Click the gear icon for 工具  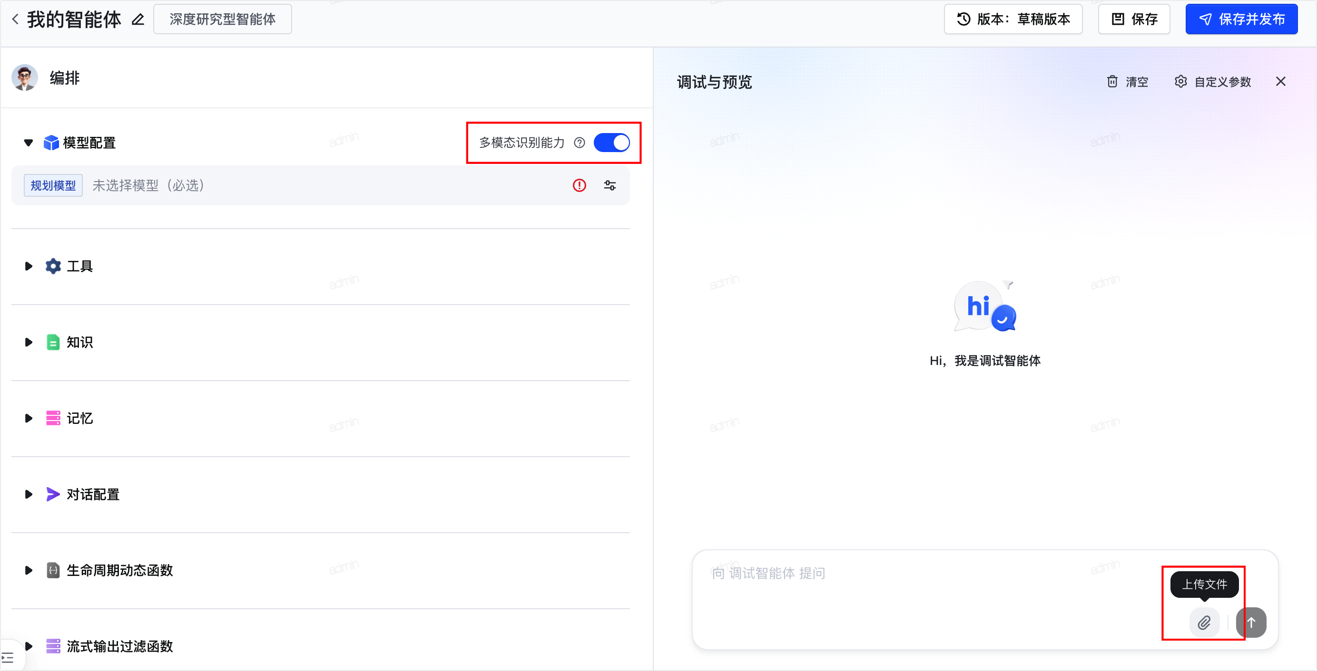[53, 267]
